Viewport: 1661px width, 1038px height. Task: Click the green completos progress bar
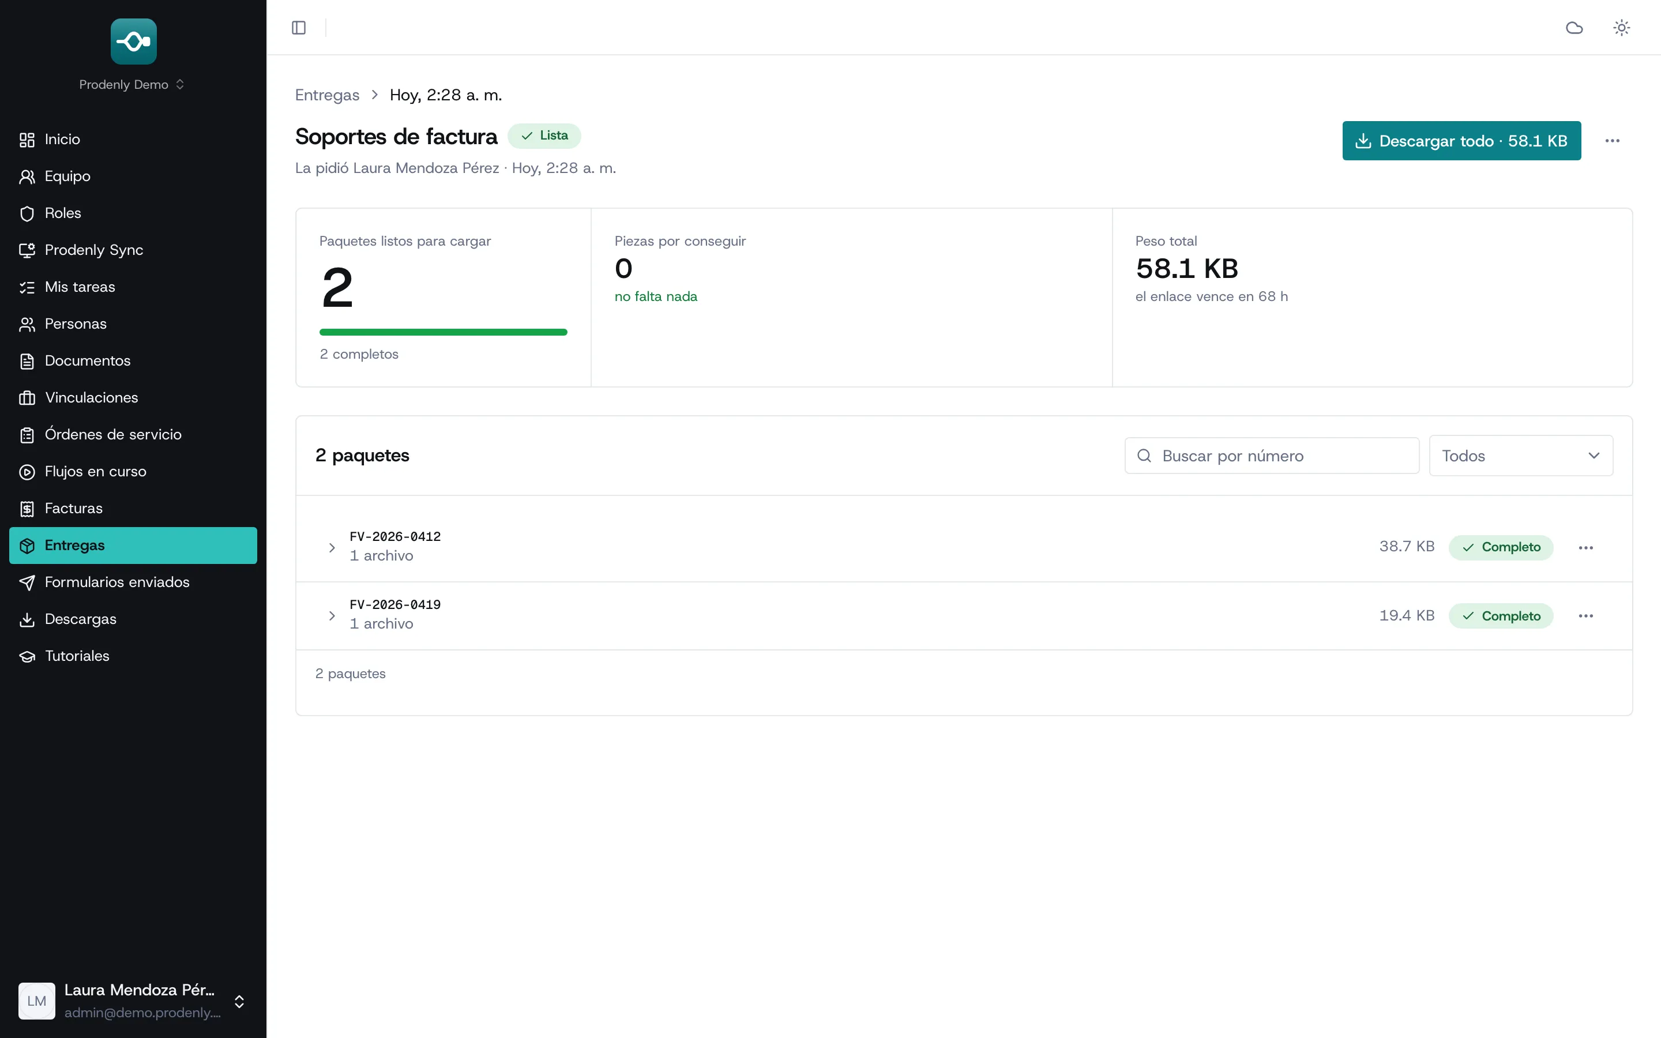coord(444,332)
